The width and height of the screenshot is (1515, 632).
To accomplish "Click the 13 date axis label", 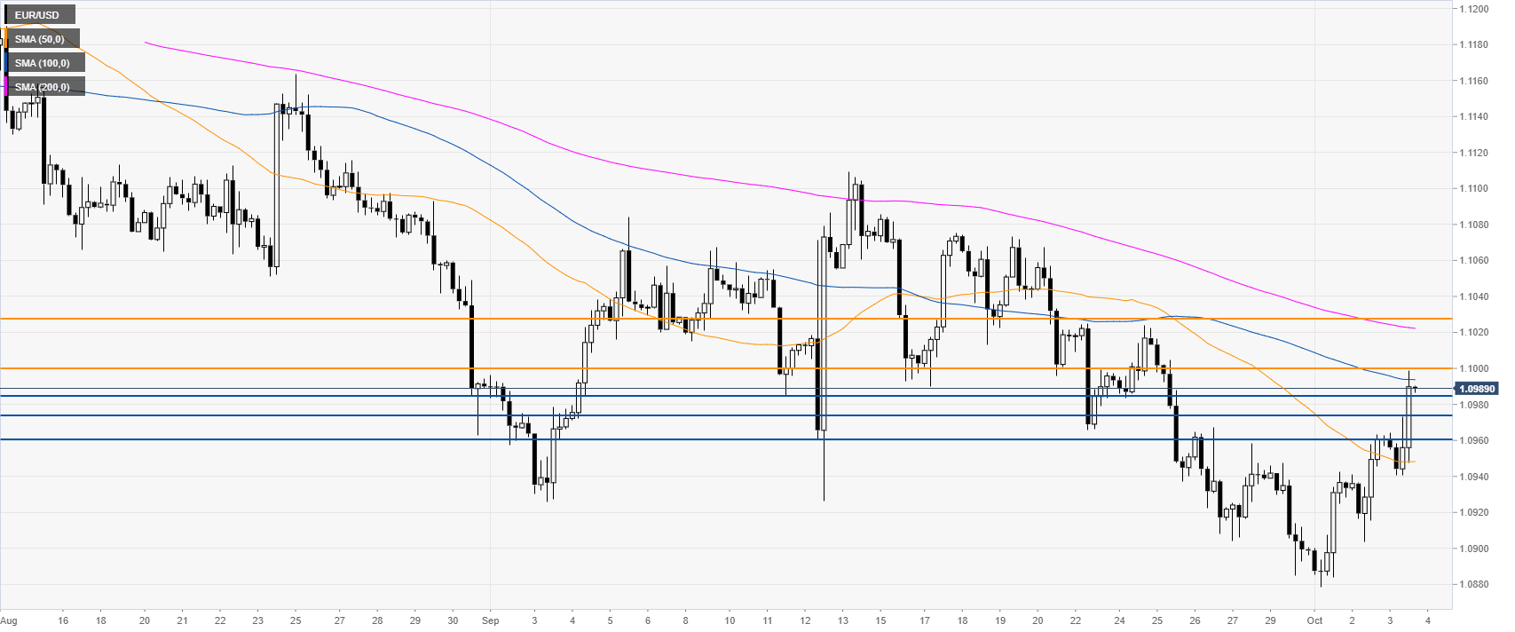I will pos(842,620).
